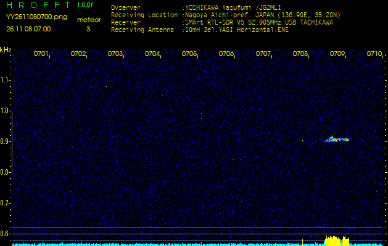
Task: Click the faint echo dot near 0708
Action: [x=302, y=141]
